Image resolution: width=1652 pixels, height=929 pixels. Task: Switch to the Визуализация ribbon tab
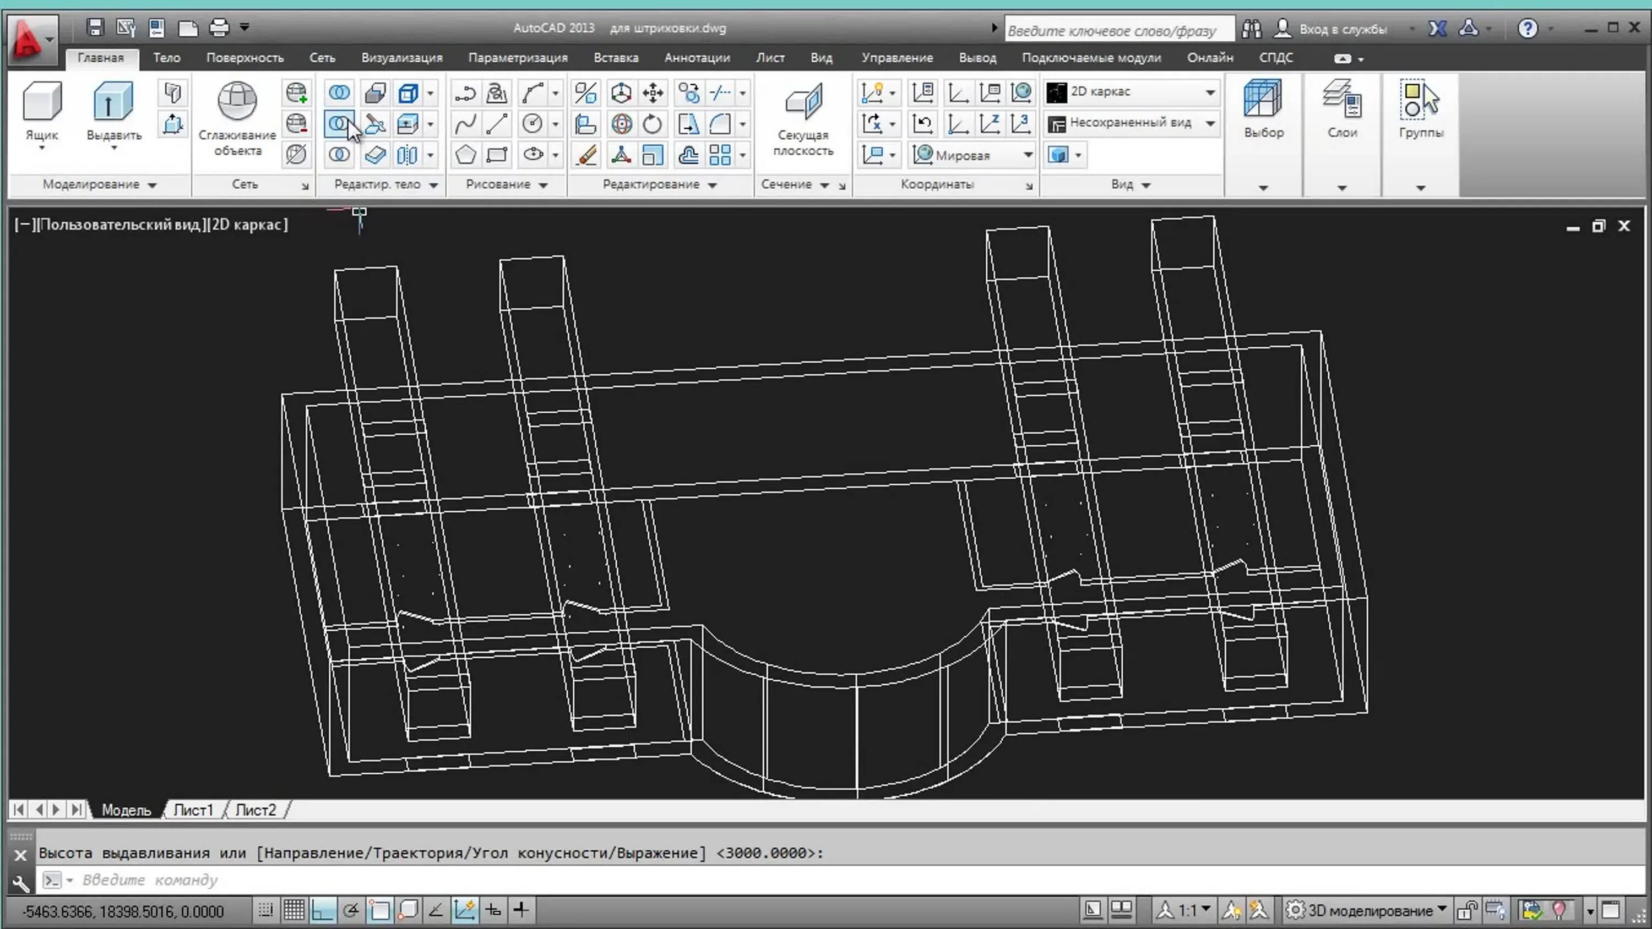coord(401,58)
